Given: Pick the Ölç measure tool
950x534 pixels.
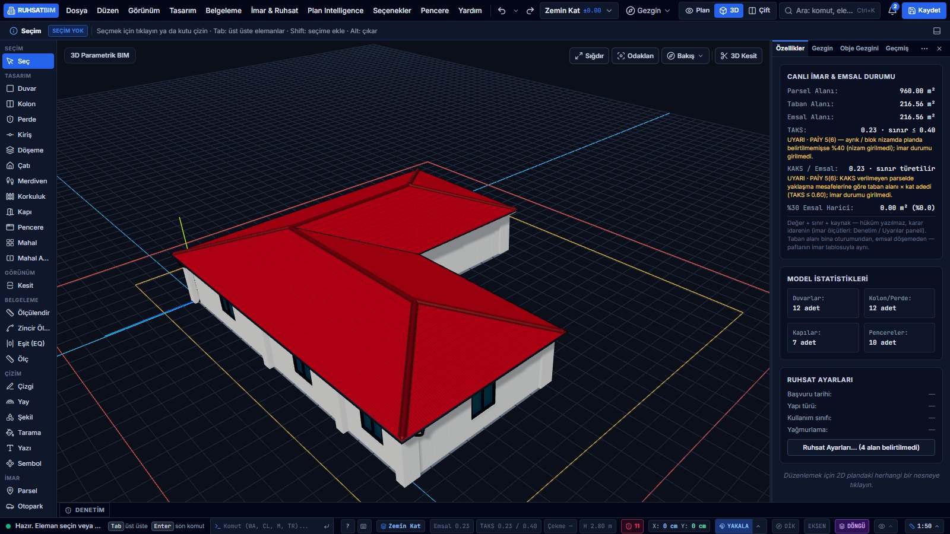Looking at the screenshot, I should [28, 359].
